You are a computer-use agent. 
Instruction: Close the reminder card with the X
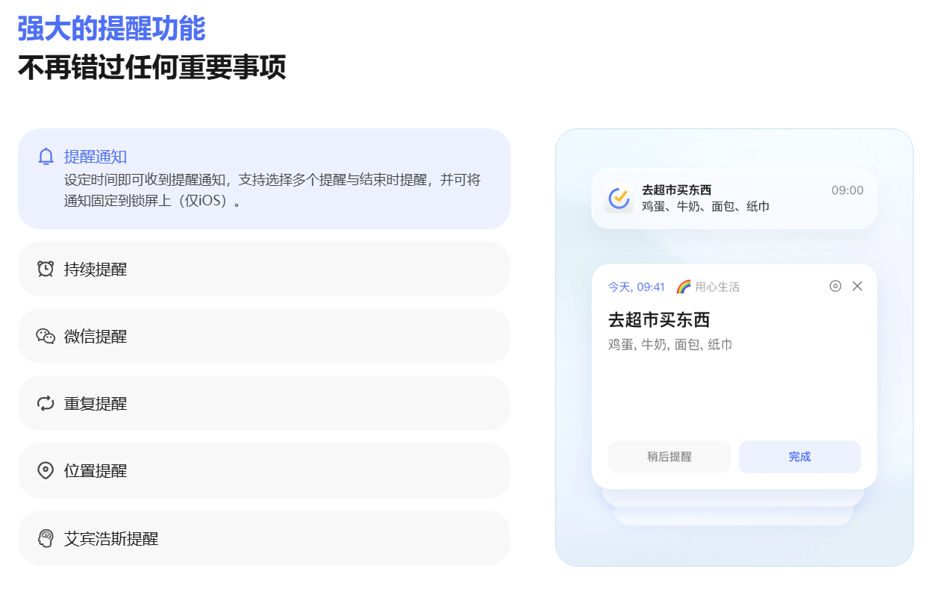coord(857,286)
